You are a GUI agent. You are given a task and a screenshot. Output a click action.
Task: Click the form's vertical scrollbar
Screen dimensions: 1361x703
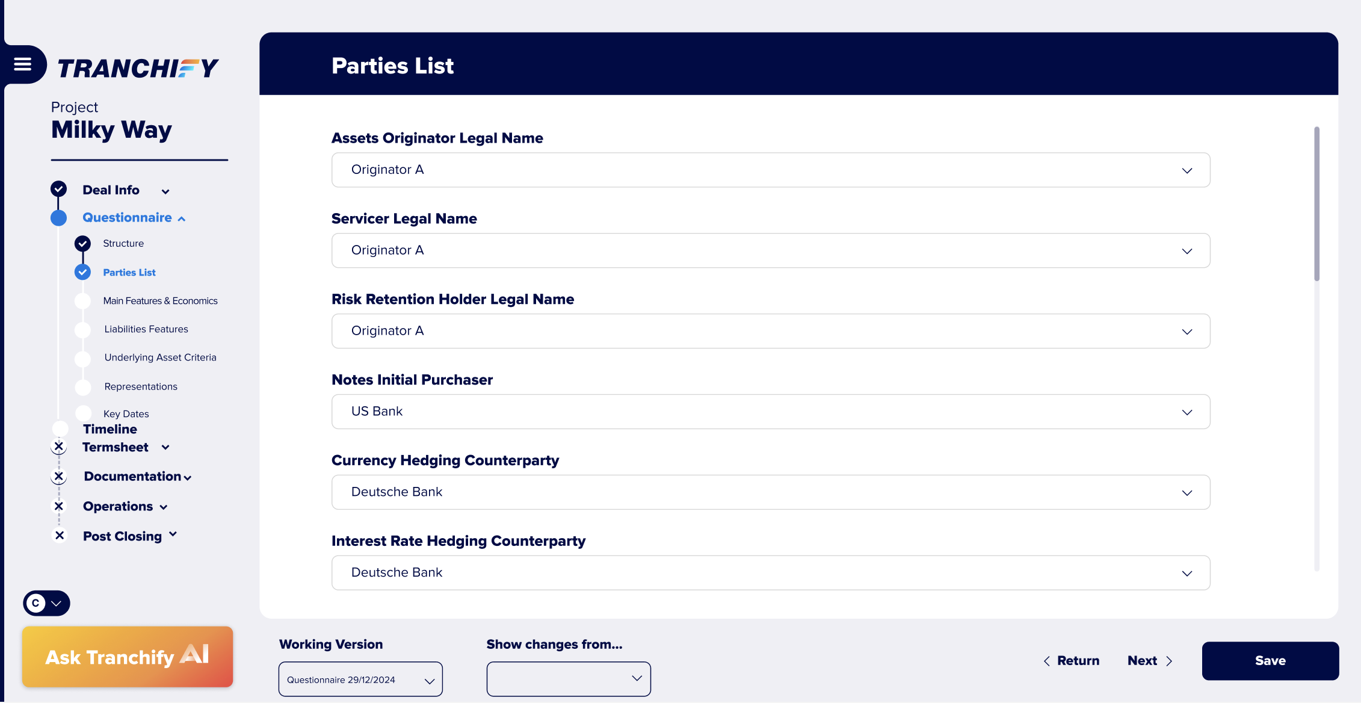tap(1316, 205)
